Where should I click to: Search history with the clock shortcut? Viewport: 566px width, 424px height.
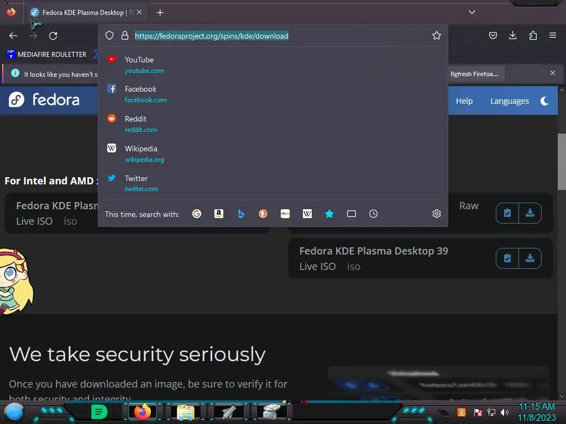click(x=374, y=214)
